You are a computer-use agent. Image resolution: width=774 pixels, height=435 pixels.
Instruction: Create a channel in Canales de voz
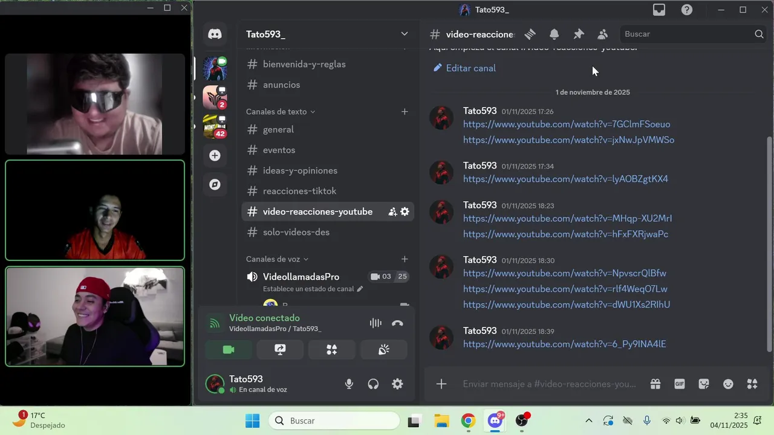tap(405, 259)
